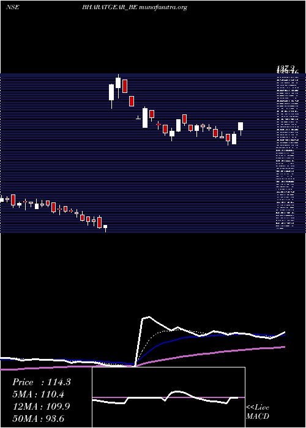Select the 5MA : 110.4 value
306x428 pixels.
39,394
